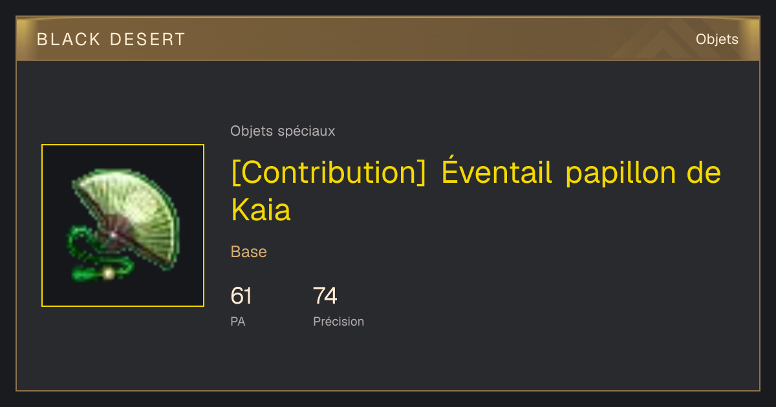Click the pearl bead on the tassel

point(109,274)
